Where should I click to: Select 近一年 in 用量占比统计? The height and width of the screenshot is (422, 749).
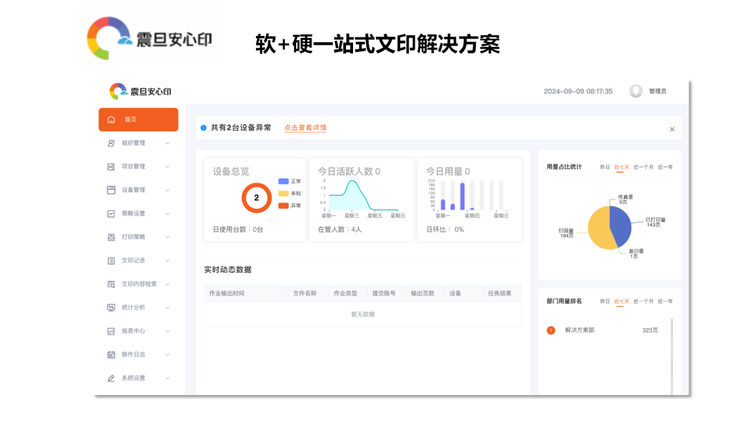pos(665,167)
